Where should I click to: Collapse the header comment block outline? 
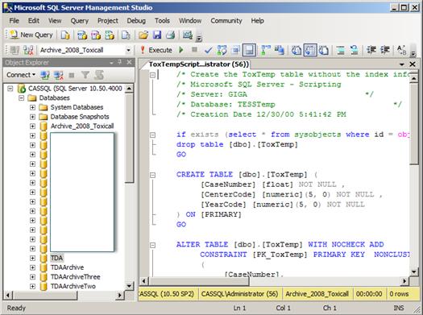[153, 75]
